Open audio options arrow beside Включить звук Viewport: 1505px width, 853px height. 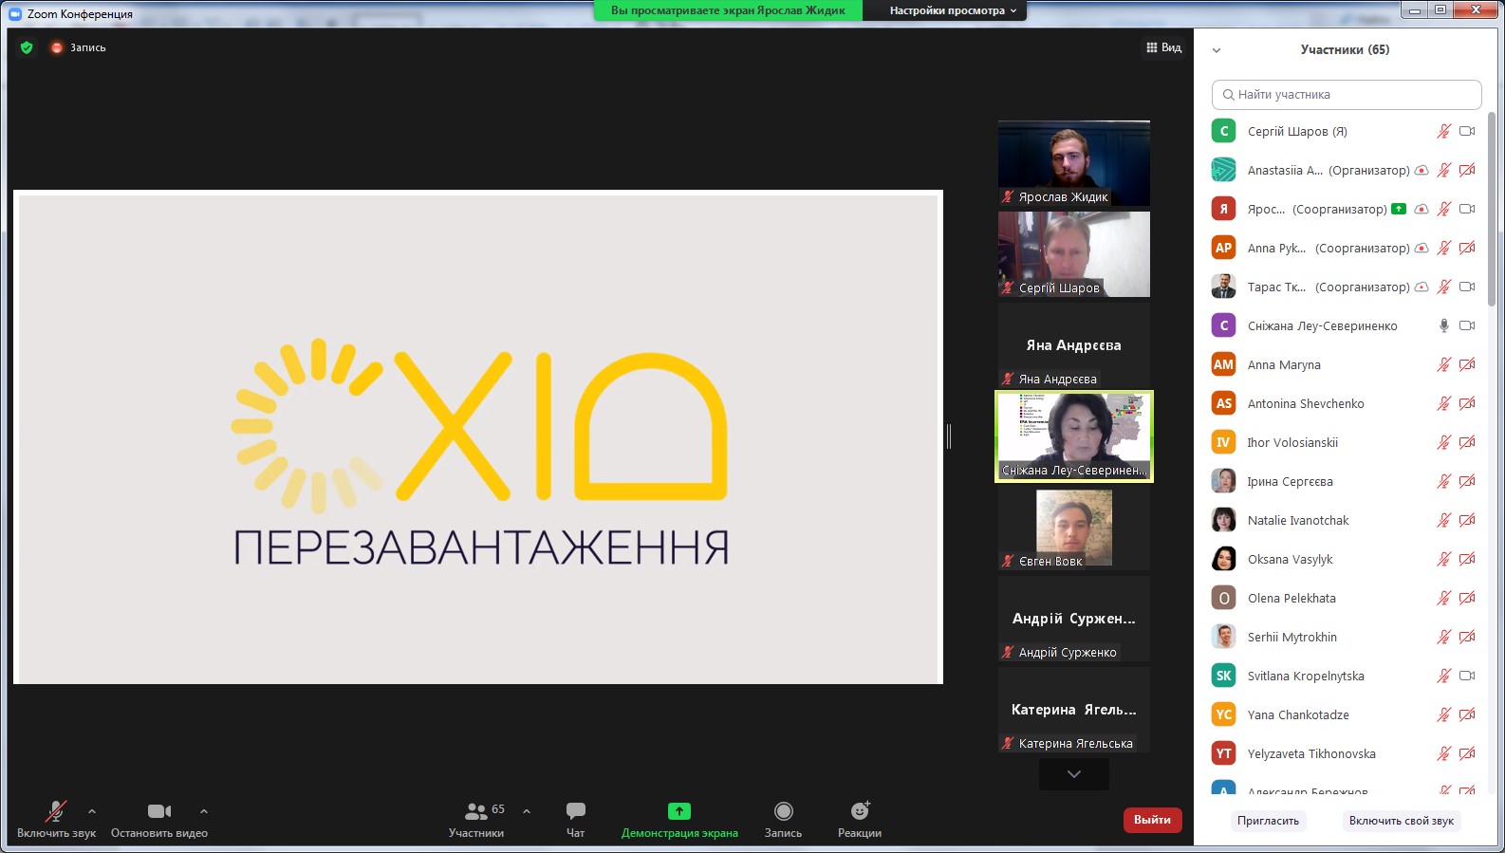(x=92, y=811)
